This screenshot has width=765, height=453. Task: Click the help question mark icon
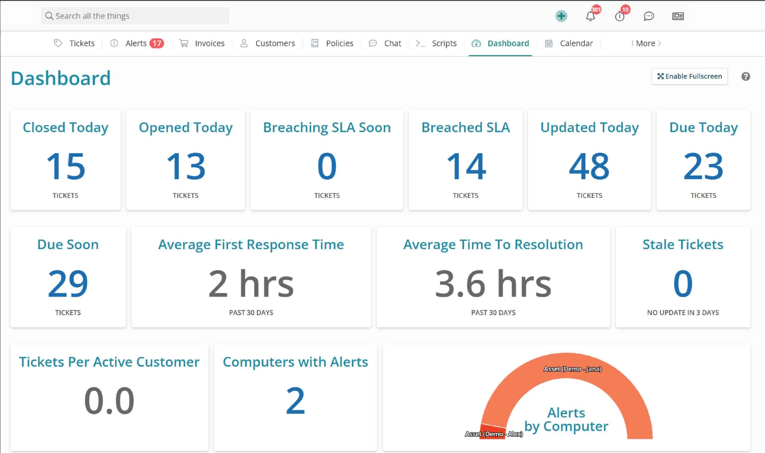click(x=746, y=76)
